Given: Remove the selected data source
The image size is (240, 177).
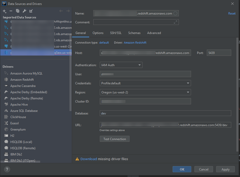Looking at the screenshot, I should [11, 11].
